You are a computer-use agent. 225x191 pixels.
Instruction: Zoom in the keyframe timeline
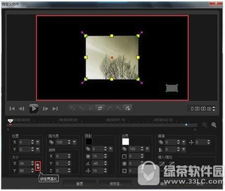coord(214,125)
